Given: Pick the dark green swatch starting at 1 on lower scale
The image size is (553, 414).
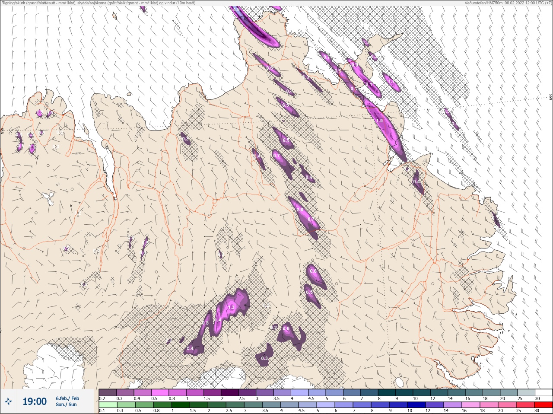Looking at the screenshot, I should tap(180, 405).
